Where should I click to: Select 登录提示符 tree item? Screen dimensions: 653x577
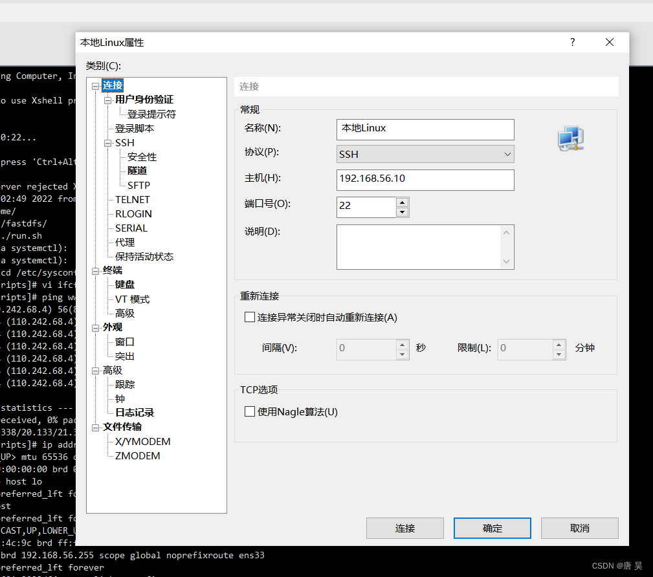[151, 114]
